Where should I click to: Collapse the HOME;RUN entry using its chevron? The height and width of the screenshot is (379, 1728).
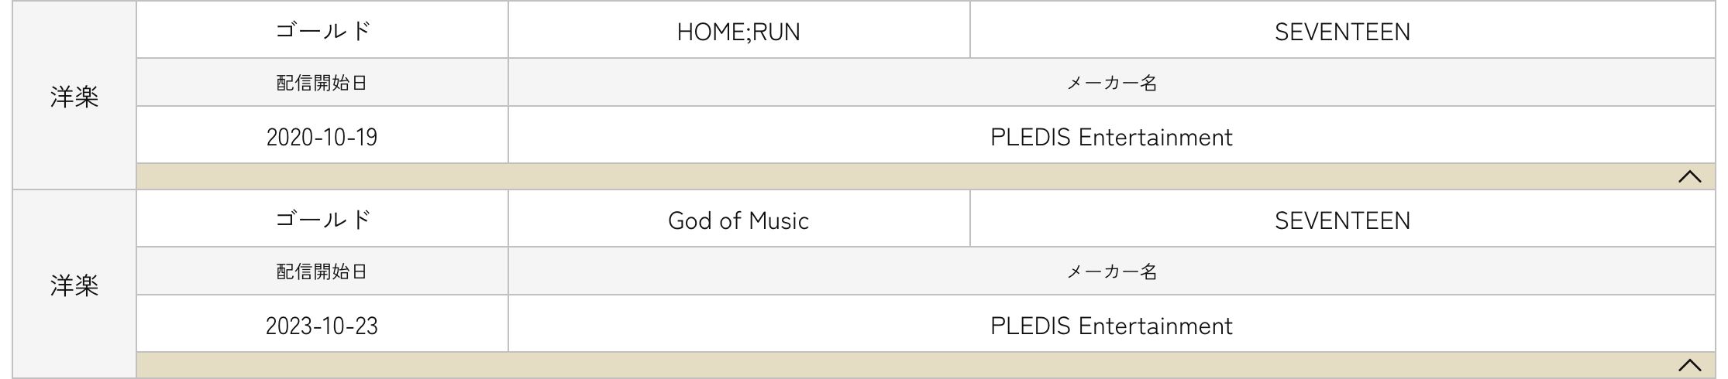tap(1689, 176)
